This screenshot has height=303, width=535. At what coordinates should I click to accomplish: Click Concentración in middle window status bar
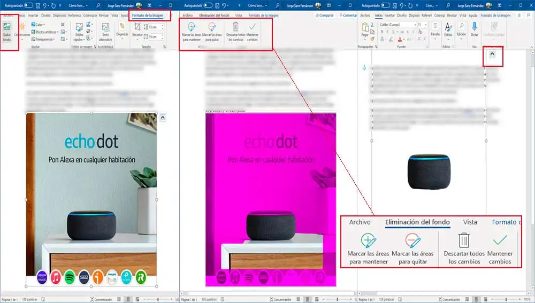click(x=280, y=299)
